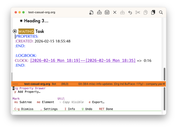Click the Undo arrow toolbar icon

point(130,12)
